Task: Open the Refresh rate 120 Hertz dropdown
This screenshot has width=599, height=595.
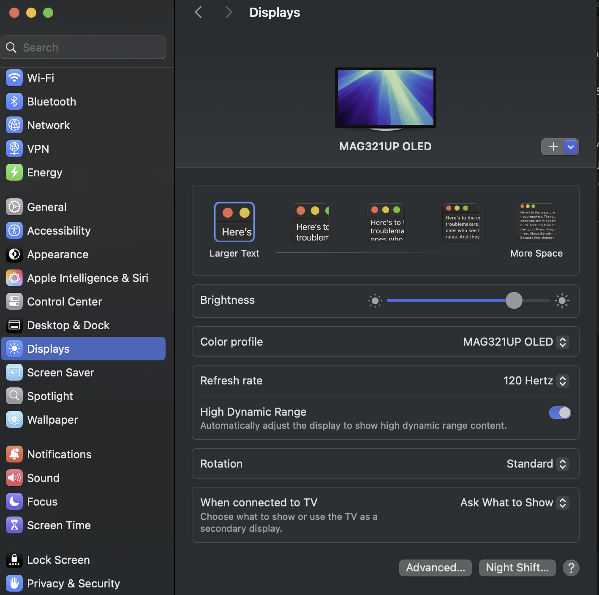Action: coord(536,381)
